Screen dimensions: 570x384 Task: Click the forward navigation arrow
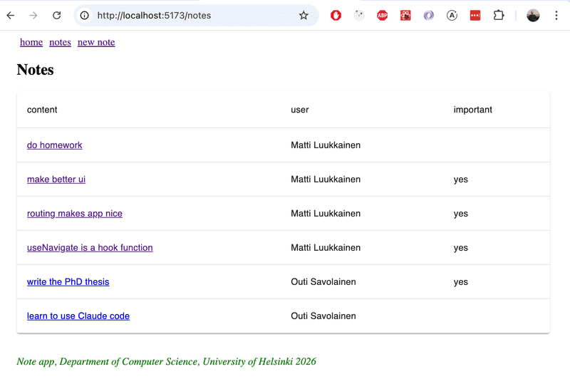click(x=33, y=15)
